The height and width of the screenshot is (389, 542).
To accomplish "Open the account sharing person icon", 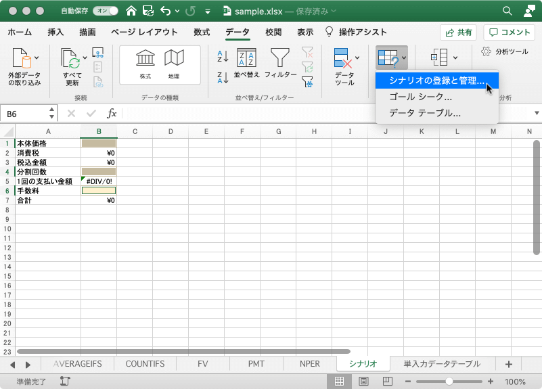I will 529,11.
